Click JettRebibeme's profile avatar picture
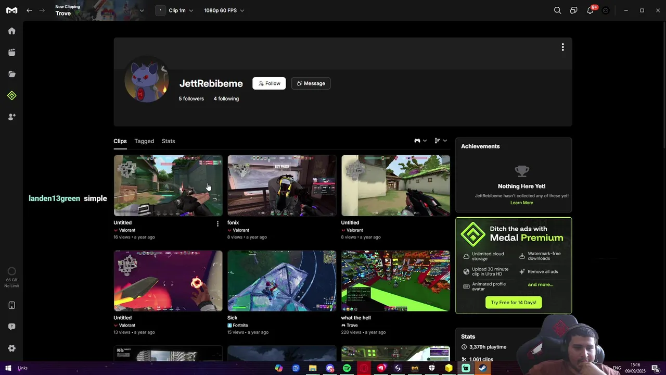Viewport: 666px width, 375px height. coord(146,79)
